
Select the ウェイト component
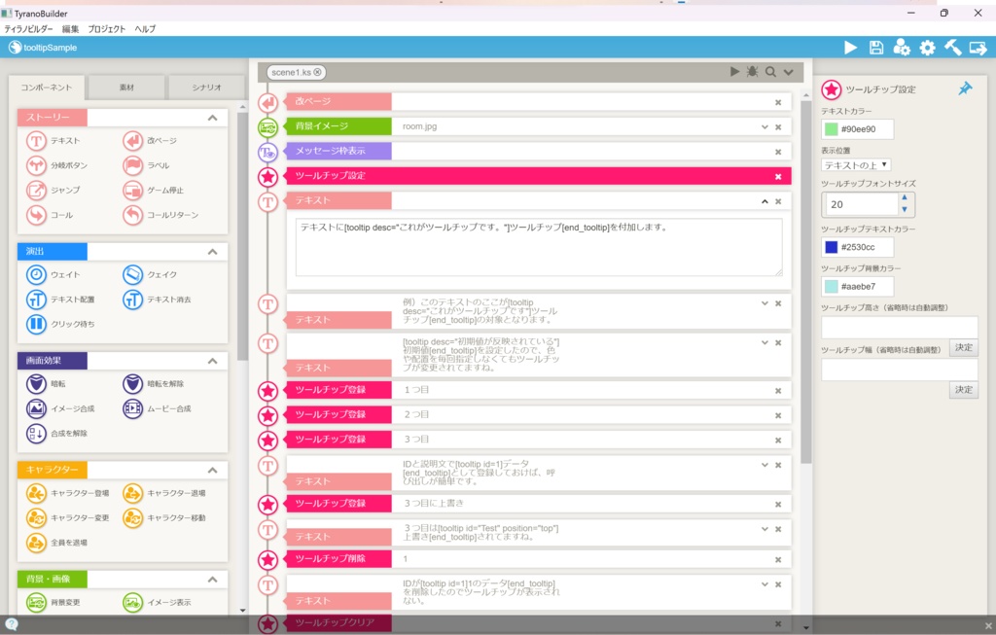tap(53, 275)
